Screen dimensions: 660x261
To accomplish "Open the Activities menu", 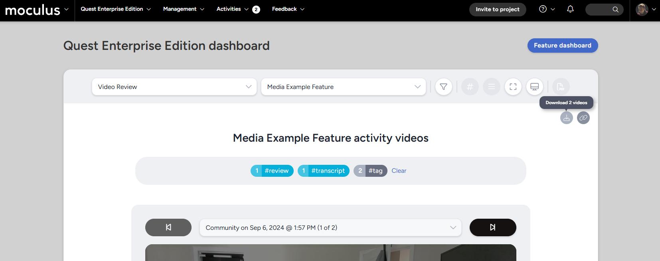I will coord(232,9).
